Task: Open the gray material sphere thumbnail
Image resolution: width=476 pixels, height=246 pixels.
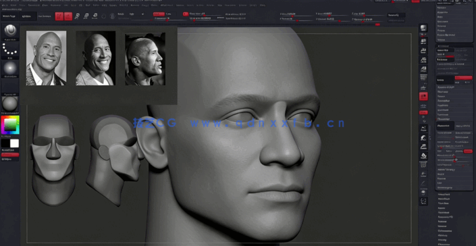Action: [10, 104]
